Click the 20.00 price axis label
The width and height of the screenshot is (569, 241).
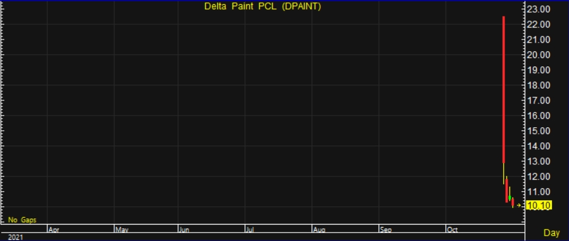click(x=538, y=55)
